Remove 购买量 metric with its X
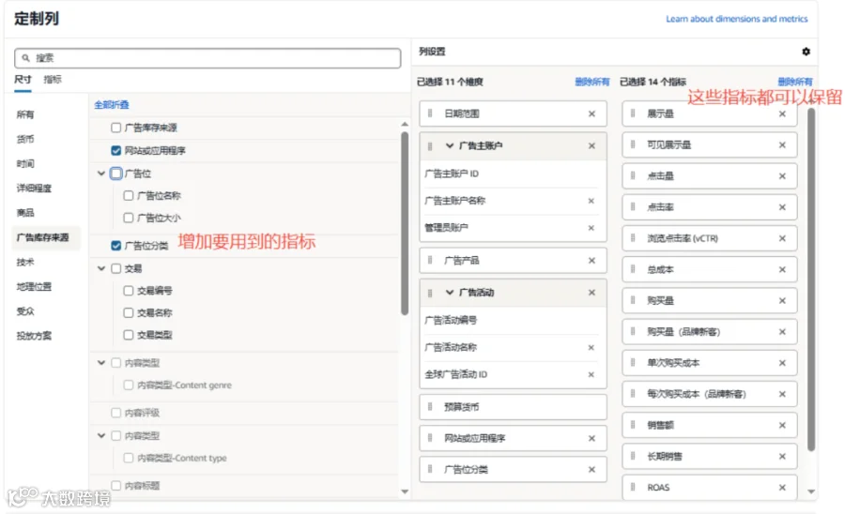Viewport: 845px width, 514px height. pos(782,301)
